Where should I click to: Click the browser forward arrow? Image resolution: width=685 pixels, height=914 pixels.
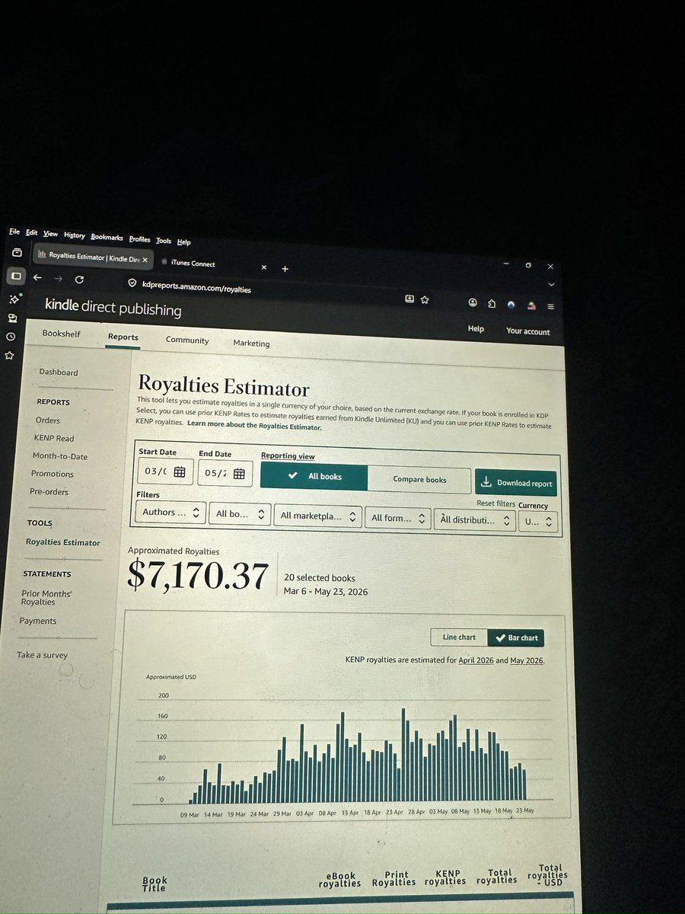pyautogui.click(x=58, y=279)
